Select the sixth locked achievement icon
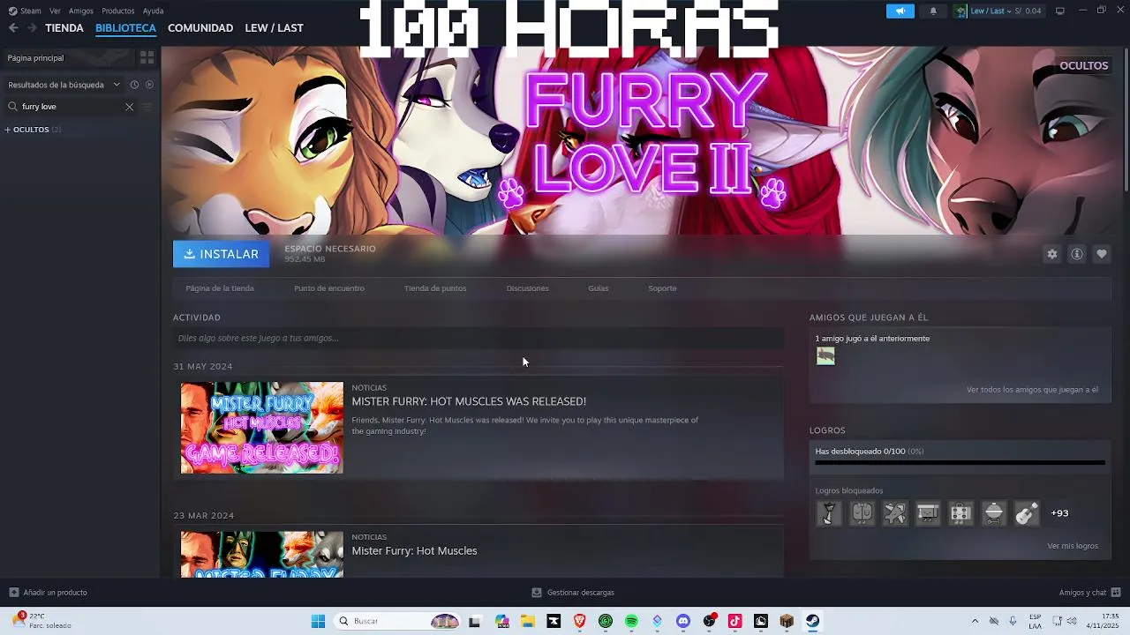The width and height of the screenshot is (1130, 635). pyautogui.click(x=993, y=513)
